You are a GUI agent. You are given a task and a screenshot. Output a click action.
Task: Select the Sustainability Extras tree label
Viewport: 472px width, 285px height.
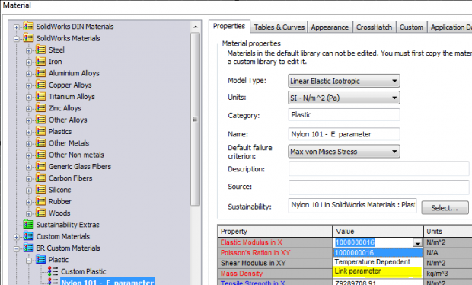[x=68, y=225]
